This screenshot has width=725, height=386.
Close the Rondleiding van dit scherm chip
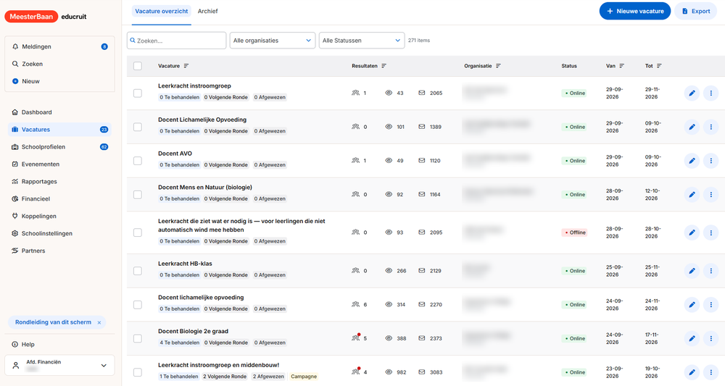tap(99, 323)
